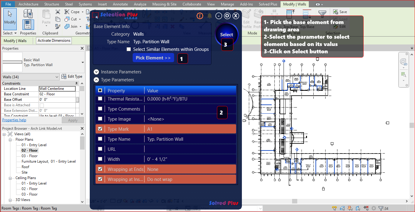Select the Join geometry tool
The width and height of the screenshot is (415, 212).
click(x=71, y=26)
